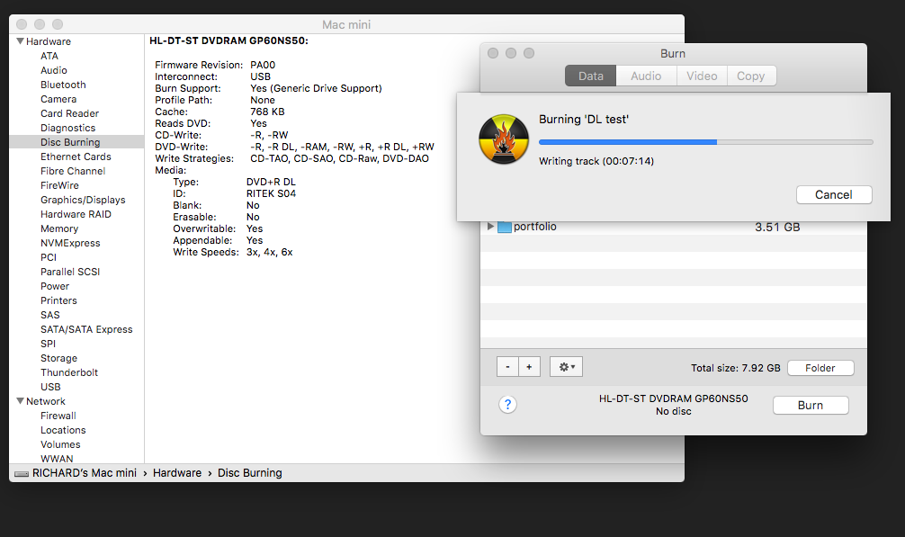Click the plus add-file button
This screenshot has width=905, height=537.
529,367
